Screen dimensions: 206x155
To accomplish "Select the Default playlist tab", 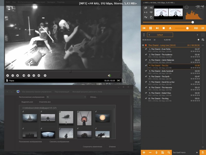I will point(160,35).
